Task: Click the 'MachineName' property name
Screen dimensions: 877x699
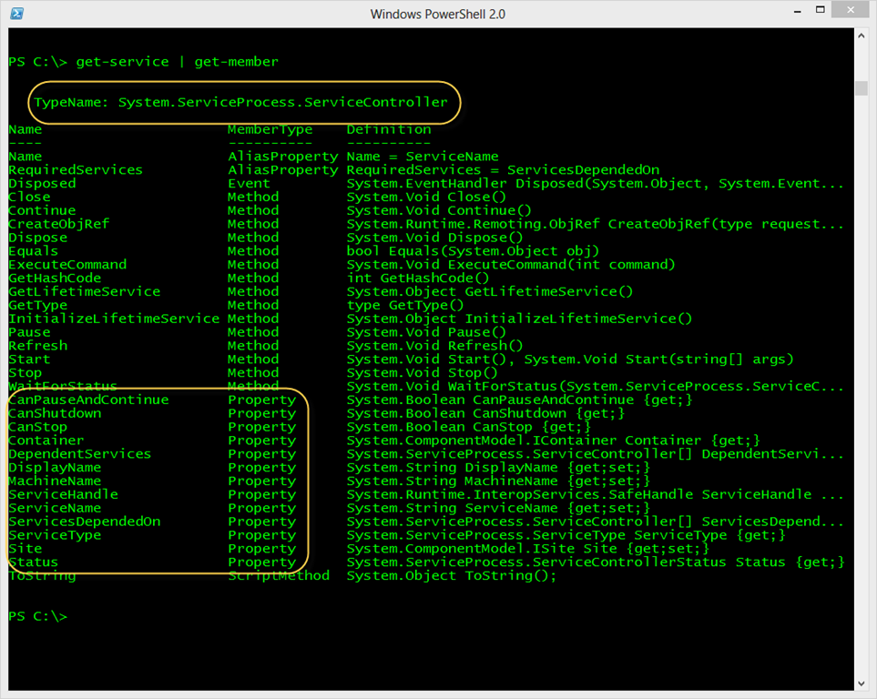Action: [55, 481]
